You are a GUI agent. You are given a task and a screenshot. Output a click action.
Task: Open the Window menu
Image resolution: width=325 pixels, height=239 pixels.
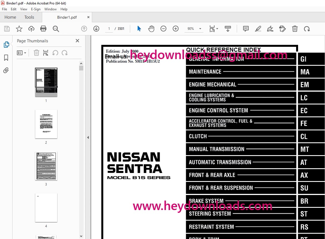pyautogui.click(x=50, y=9)
